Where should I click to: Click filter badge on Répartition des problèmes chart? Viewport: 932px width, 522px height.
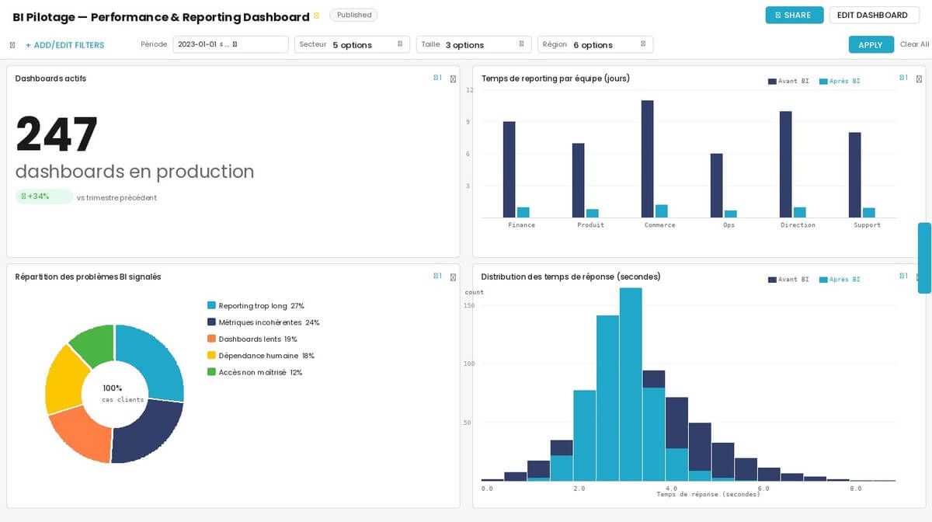(437, 277)
